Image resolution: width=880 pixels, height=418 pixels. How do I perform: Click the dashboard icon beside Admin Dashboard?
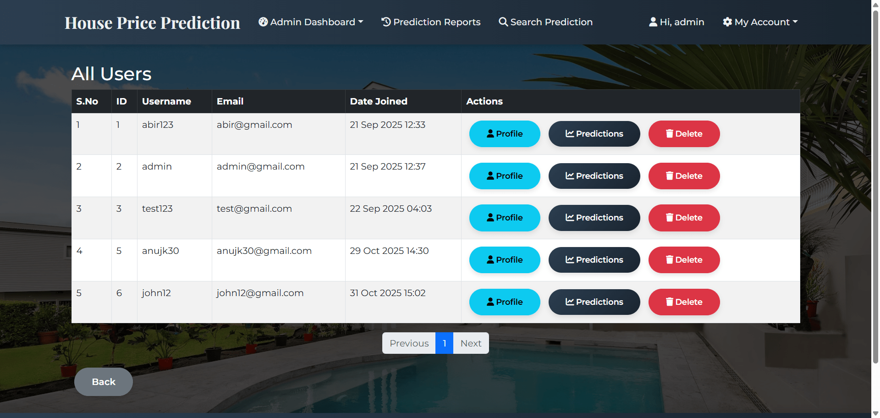coord(263,22)
